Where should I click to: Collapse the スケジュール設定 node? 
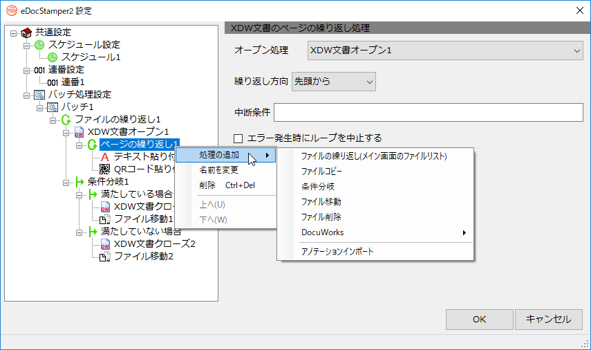coord(26,46)
